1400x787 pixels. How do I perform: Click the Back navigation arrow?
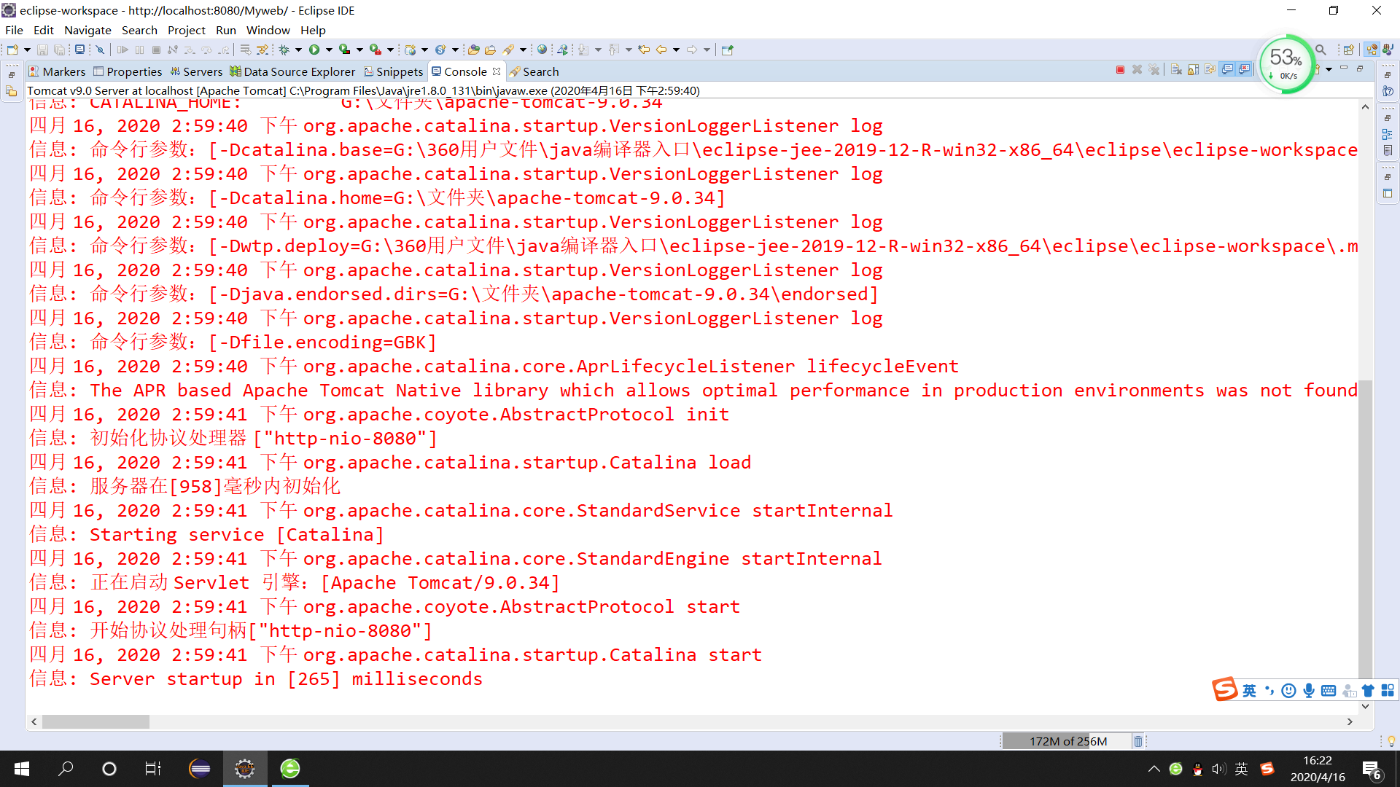661,50
